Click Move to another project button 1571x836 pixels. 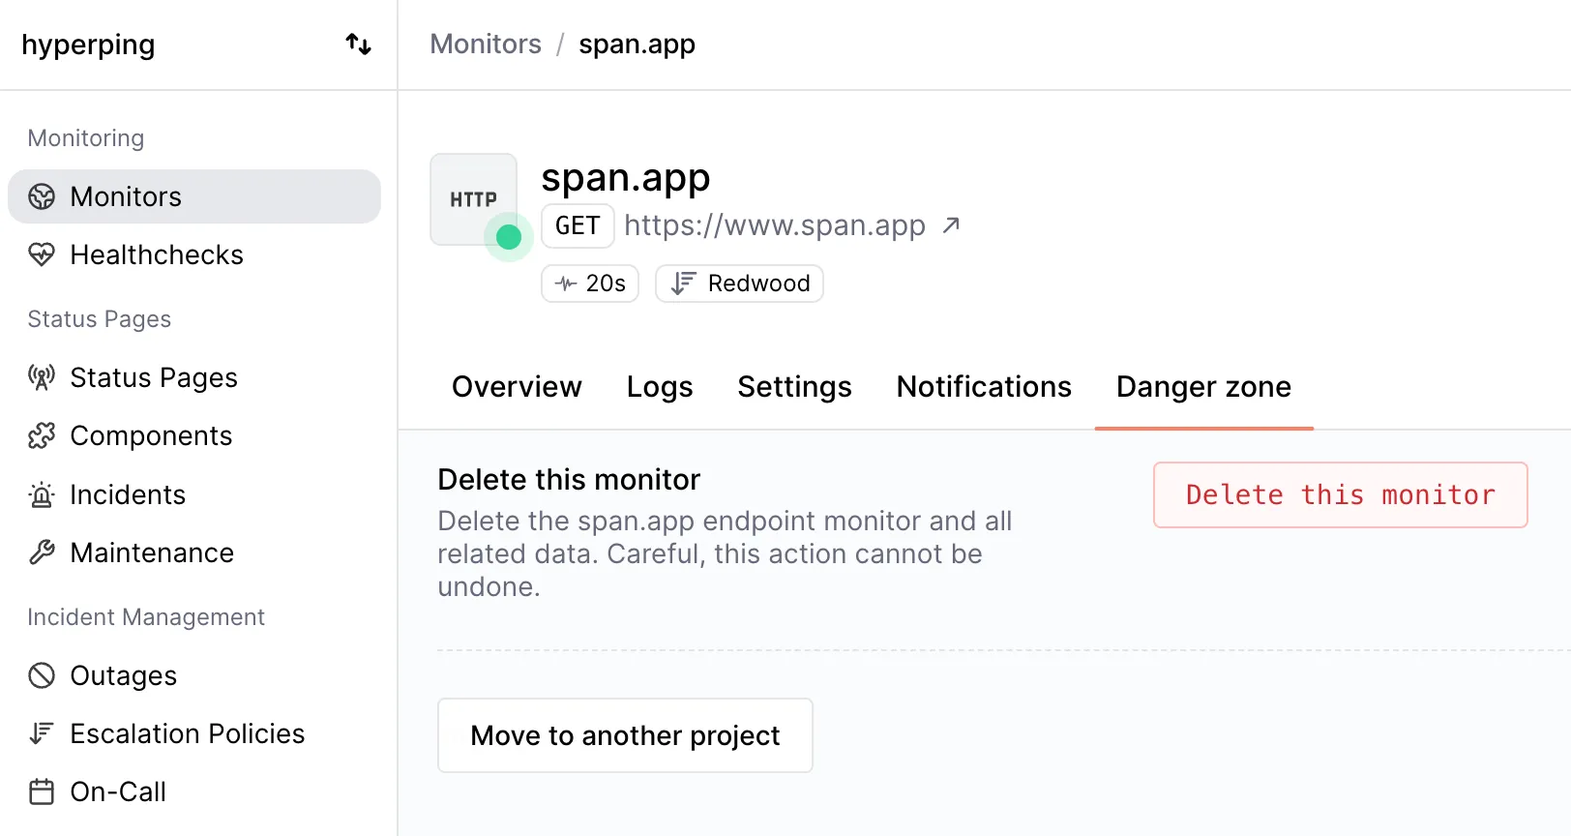[x=625, y=735]
